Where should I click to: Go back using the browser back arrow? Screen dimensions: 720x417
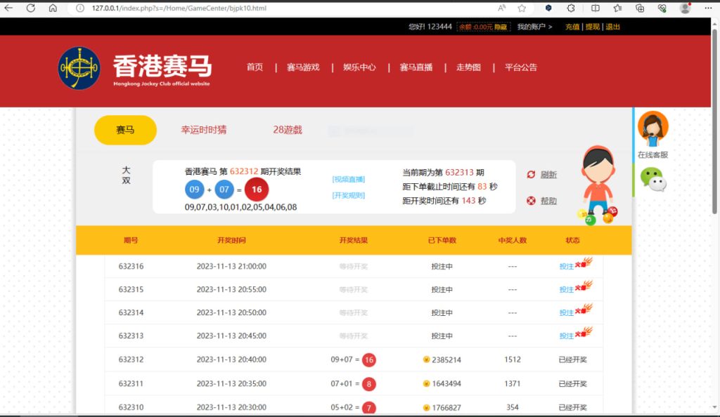click(x=8, y=8)
